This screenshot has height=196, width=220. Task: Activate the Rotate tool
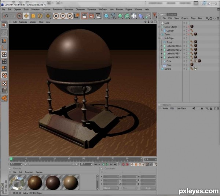click(x=40, y=16)
